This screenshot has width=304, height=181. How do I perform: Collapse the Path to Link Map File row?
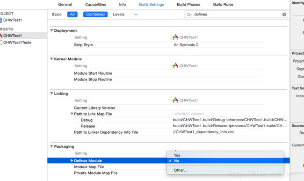coord(72,114)
